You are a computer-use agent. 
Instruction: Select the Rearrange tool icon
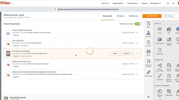tap(169, 91)
